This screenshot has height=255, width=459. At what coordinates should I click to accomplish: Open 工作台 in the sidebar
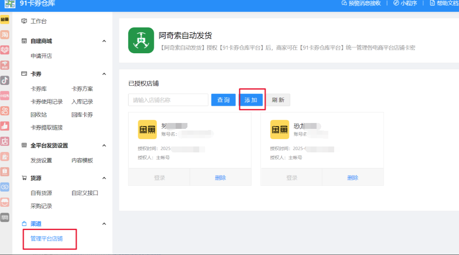39,21
